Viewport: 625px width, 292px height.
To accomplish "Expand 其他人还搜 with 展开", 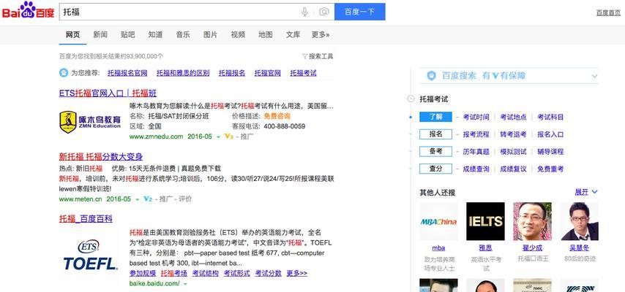I will tap(586, 192).
